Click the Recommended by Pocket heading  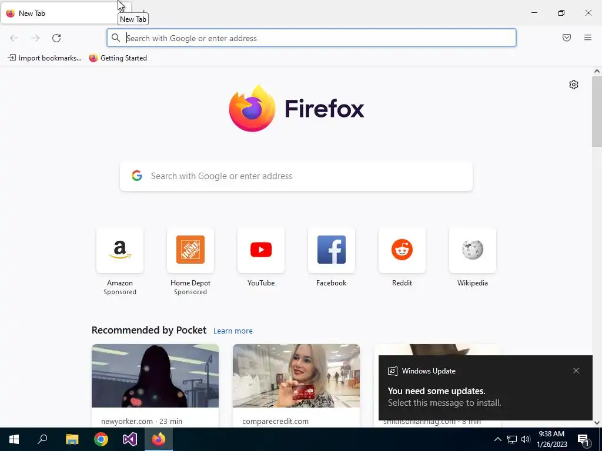(149, 330)
